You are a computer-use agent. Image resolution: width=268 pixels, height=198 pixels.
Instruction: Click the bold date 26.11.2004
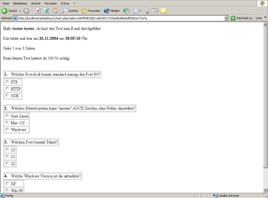pos(49,38)
